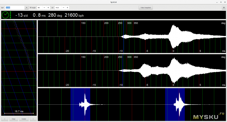Click the 280 deg amplitude reading
Image resolution: width=227 pixels, height=122 pixels.
[x=55, y=15]
